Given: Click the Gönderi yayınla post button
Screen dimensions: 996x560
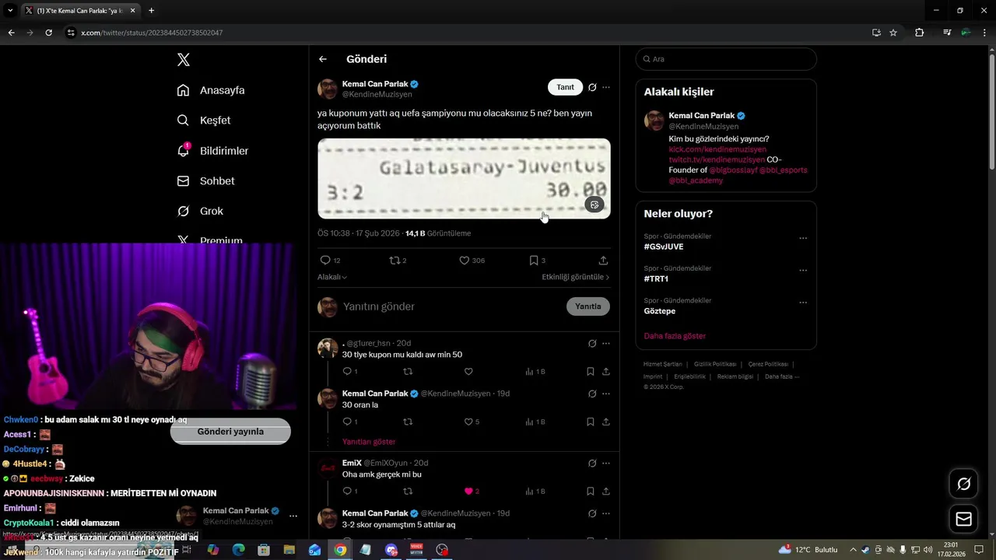Looking at the screenshot, I should [x=230, y=432].
